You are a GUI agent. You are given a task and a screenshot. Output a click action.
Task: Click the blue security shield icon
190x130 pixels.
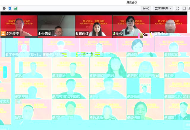(10, 8)
